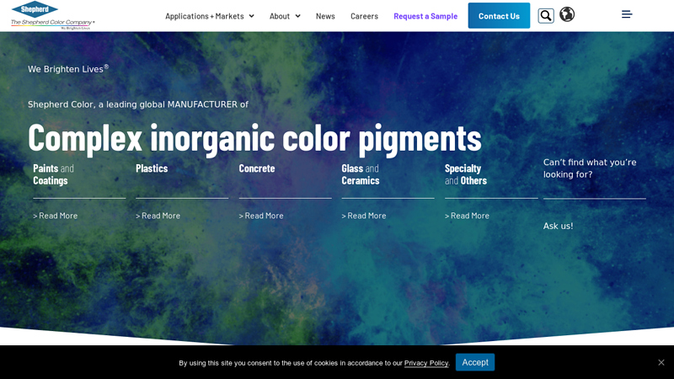Read more about Paints and Coatings
The image size is (674, 379).
point(56,216)
